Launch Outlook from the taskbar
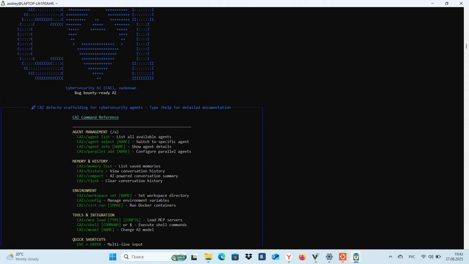Screen dimensions: 469x264 [275, 257]
